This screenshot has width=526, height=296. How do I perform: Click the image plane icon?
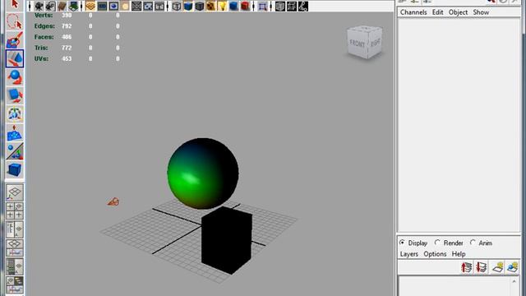73,6
